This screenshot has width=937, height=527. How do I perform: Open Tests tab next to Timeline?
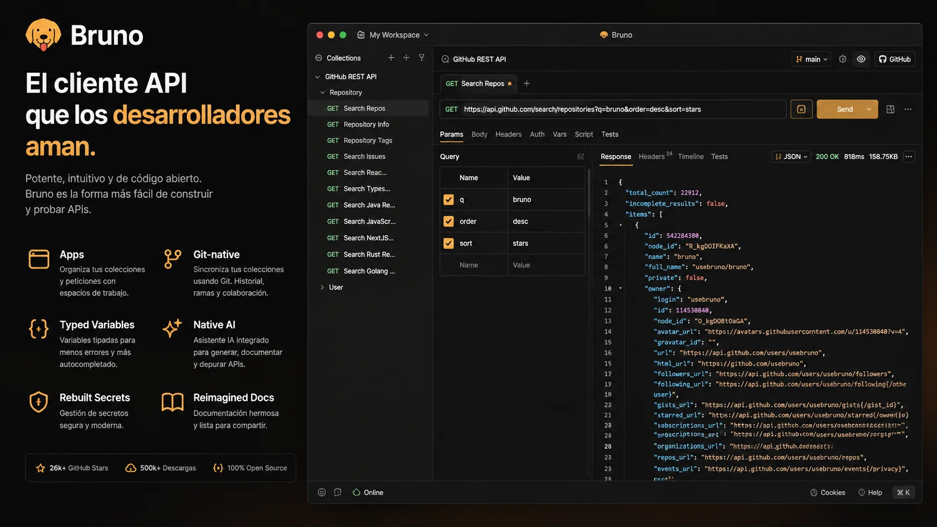[x=719, y=157]
